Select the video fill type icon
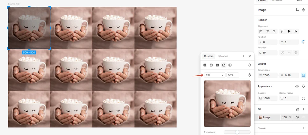This screenshot has height=135, width=308. tap(230, 65)
